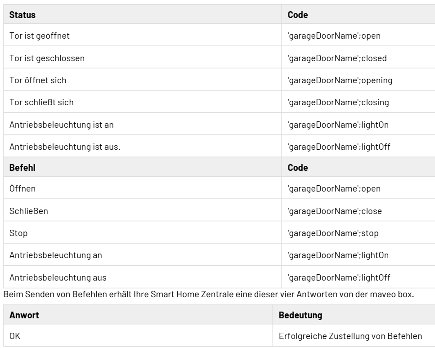Click "Erfolgreiche Zustellung von Befehlen" text
The image size is (435, 348).
point(350,336)
